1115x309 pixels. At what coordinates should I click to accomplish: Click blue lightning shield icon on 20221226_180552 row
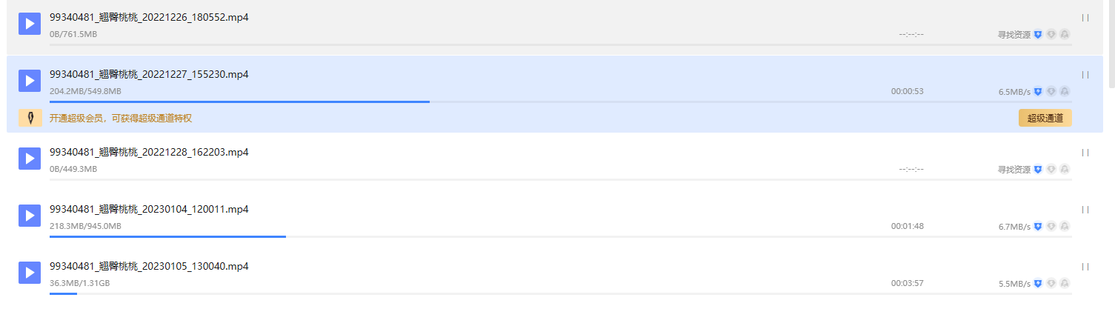1038,35
